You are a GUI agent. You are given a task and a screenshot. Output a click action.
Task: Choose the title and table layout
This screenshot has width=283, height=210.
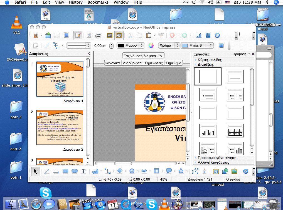pos(235,131)
